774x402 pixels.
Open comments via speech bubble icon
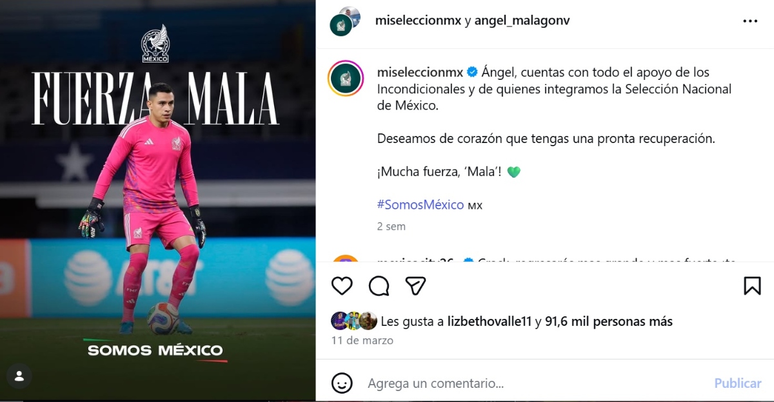tap(379, 285)
